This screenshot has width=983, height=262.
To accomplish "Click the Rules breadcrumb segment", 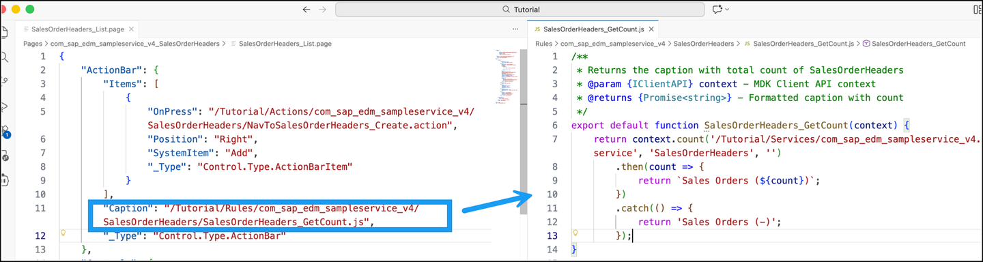I will pos(543,43).
